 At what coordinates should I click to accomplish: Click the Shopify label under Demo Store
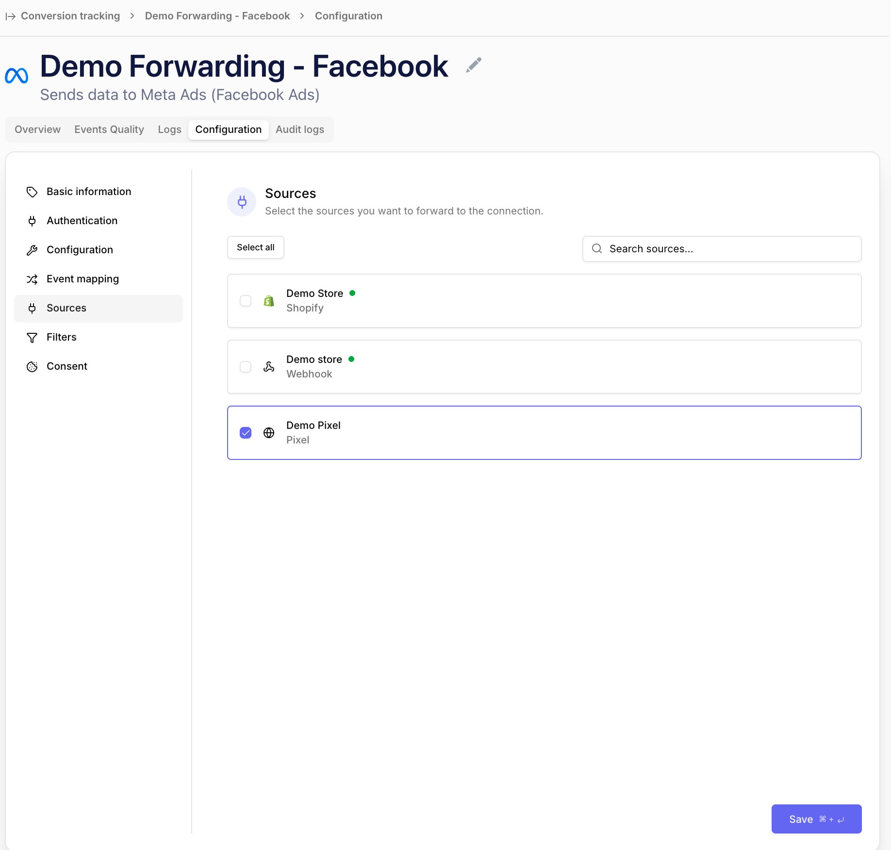(x=305, y=308)
